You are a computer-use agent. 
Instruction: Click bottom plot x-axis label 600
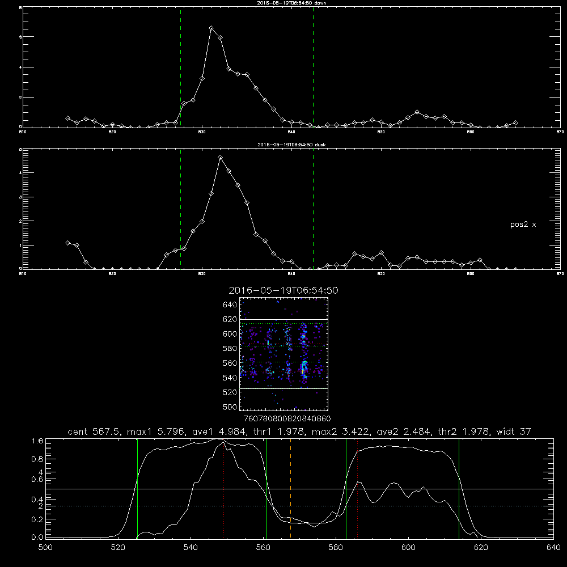(x=408, y=548)
